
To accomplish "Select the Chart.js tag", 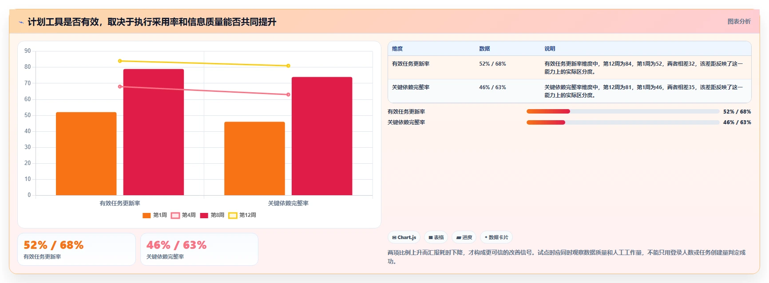I will pyautogui.click(x=404, y=237).
